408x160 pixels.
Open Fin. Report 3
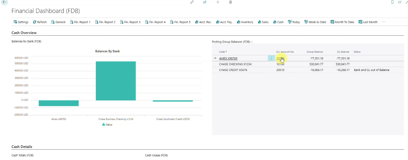pos(130,22)
